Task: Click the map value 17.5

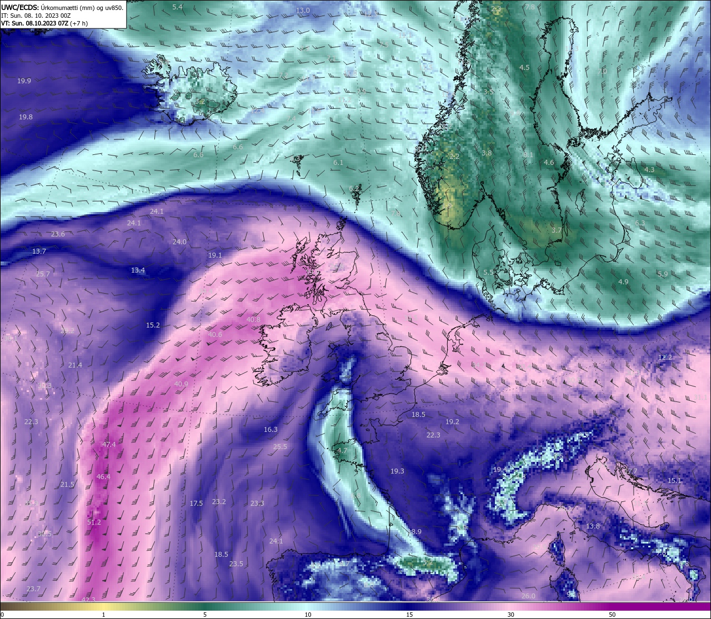Action: [196, 503]
